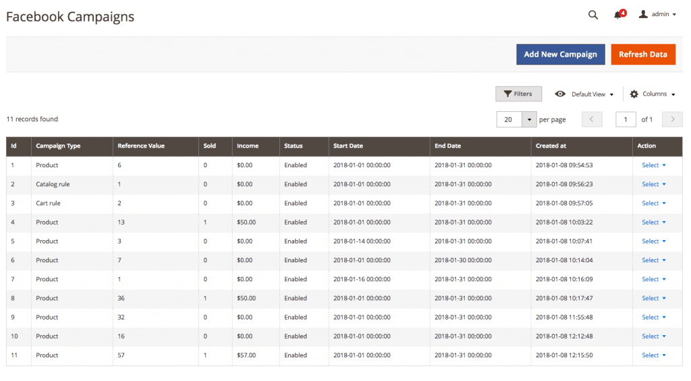Open the notifications bell icon
Screen dimensions: 691x381
coord(617,15)
